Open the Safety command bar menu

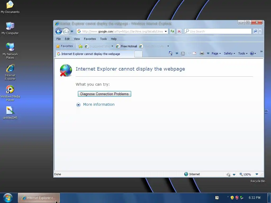[x=229, y=53]
